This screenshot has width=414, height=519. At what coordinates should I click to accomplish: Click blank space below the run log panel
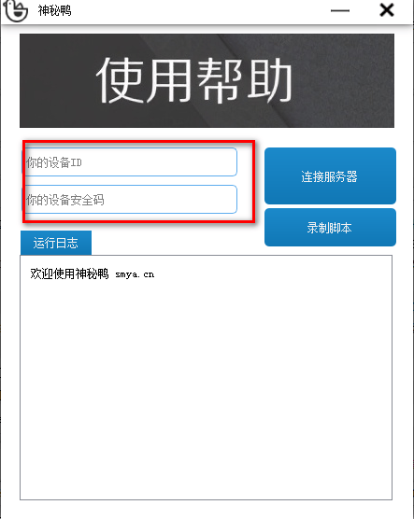(206, 509)
